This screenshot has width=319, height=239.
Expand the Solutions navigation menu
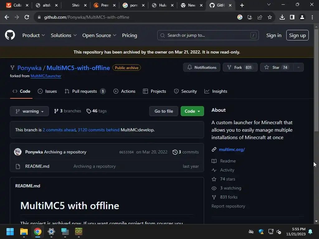[64, 35]
